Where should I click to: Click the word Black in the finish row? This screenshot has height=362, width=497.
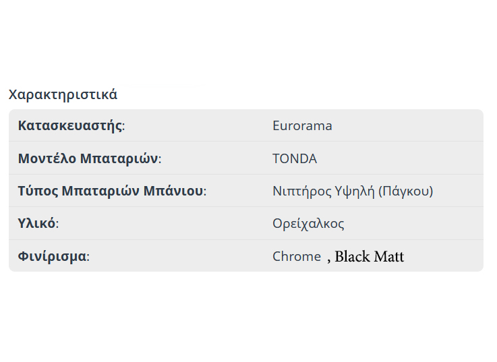pyautogui.click(x=352, y=257)
